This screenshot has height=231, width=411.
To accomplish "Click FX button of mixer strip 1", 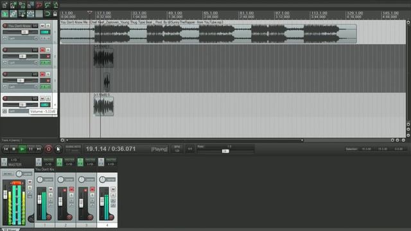I will (39, 162).
